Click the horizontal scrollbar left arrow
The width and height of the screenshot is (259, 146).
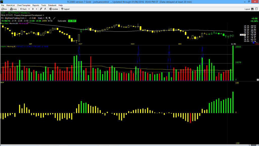tap(250, 145)
